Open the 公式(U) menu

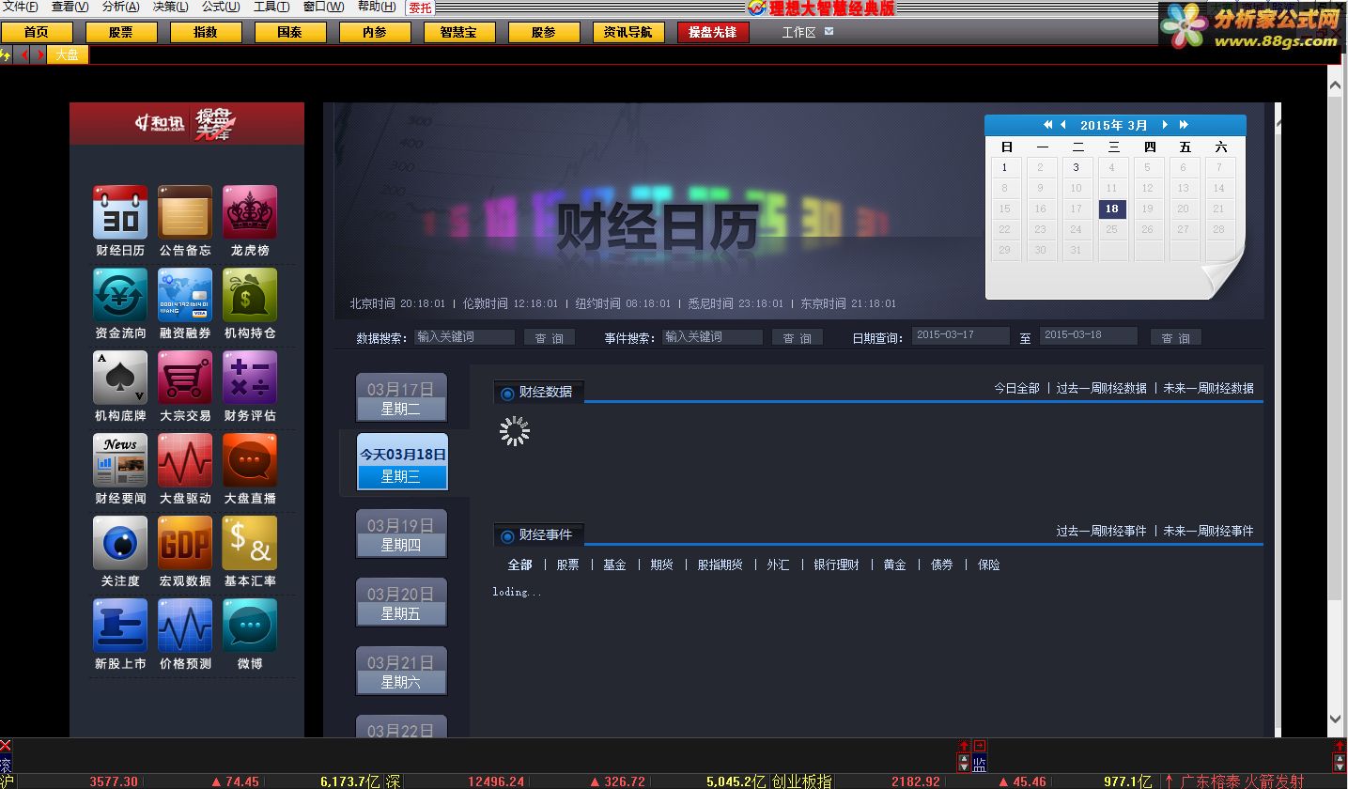(x=221, y=7)
